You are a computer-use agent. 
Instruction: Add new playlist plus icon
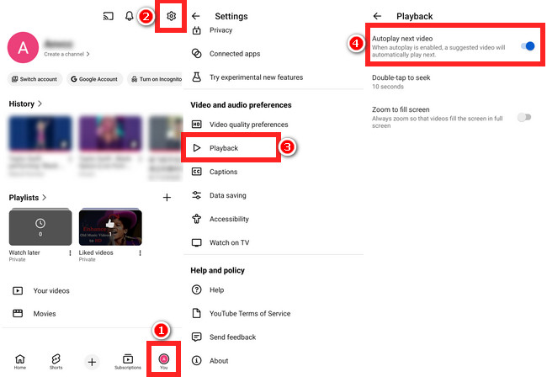(x=167, y=198)
